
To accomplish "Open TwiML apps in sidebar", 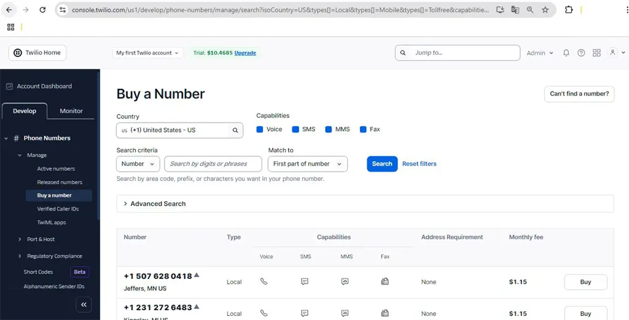I will (52, 223).
